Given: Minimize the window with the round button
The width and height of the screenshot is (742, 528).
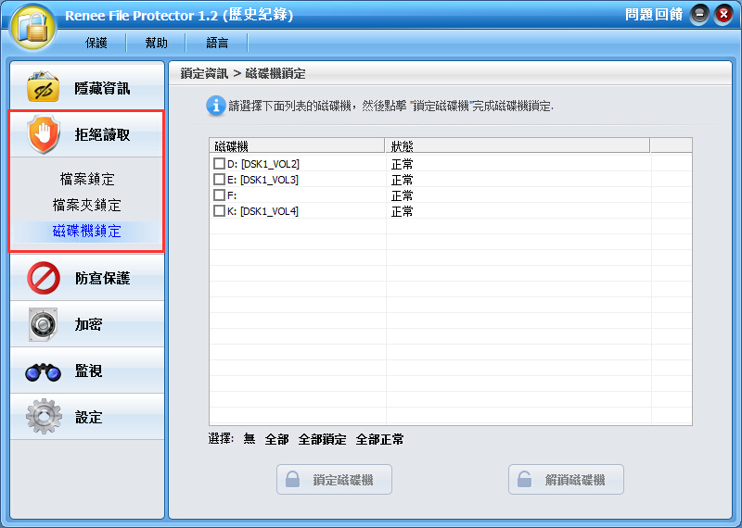Looking at the screenshot, I should (699, 15).
